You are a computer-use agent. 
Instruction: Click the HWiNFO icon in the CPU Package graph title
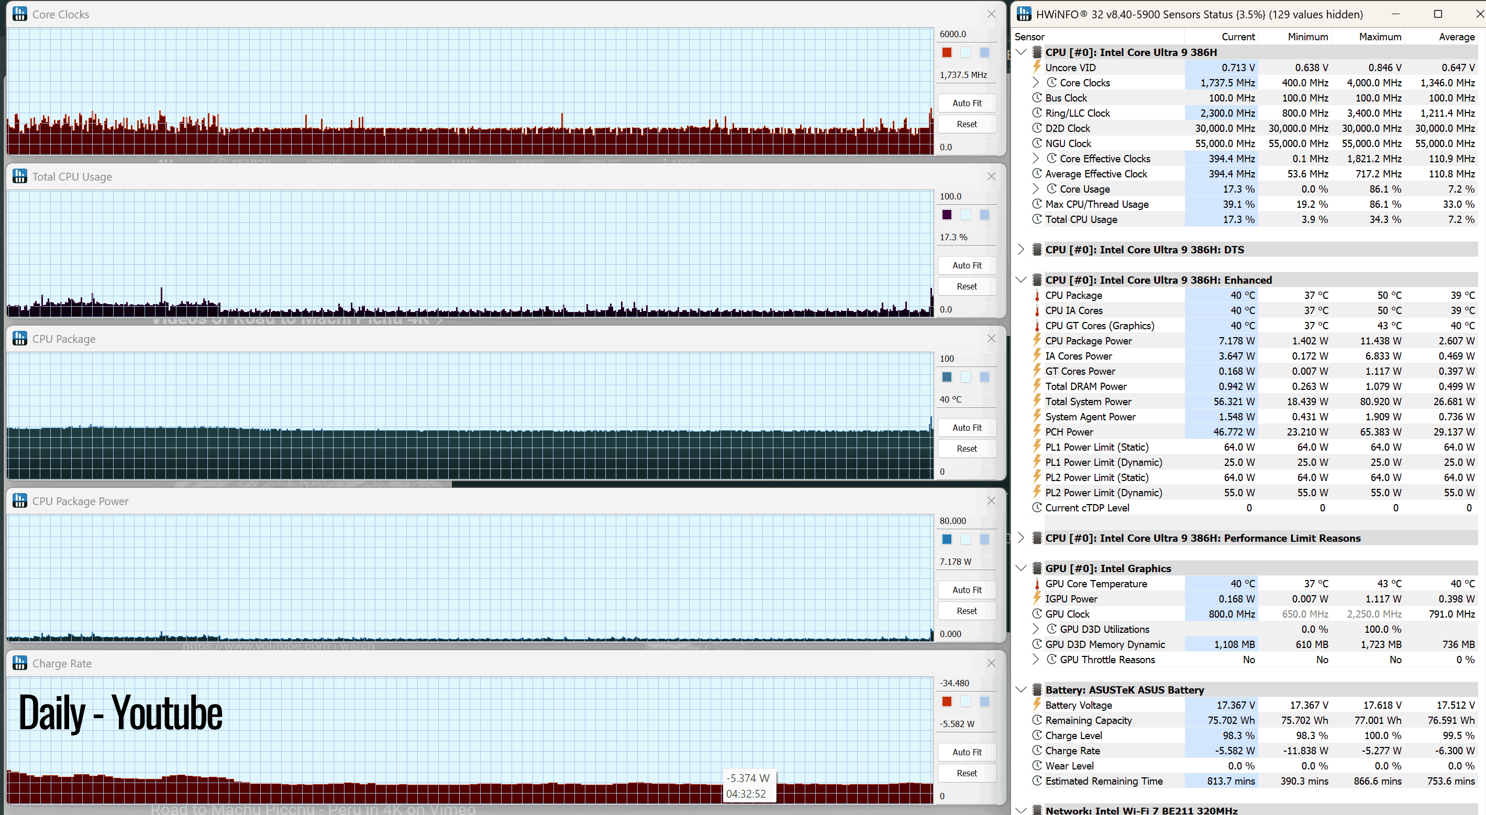[x=19, y=339]
